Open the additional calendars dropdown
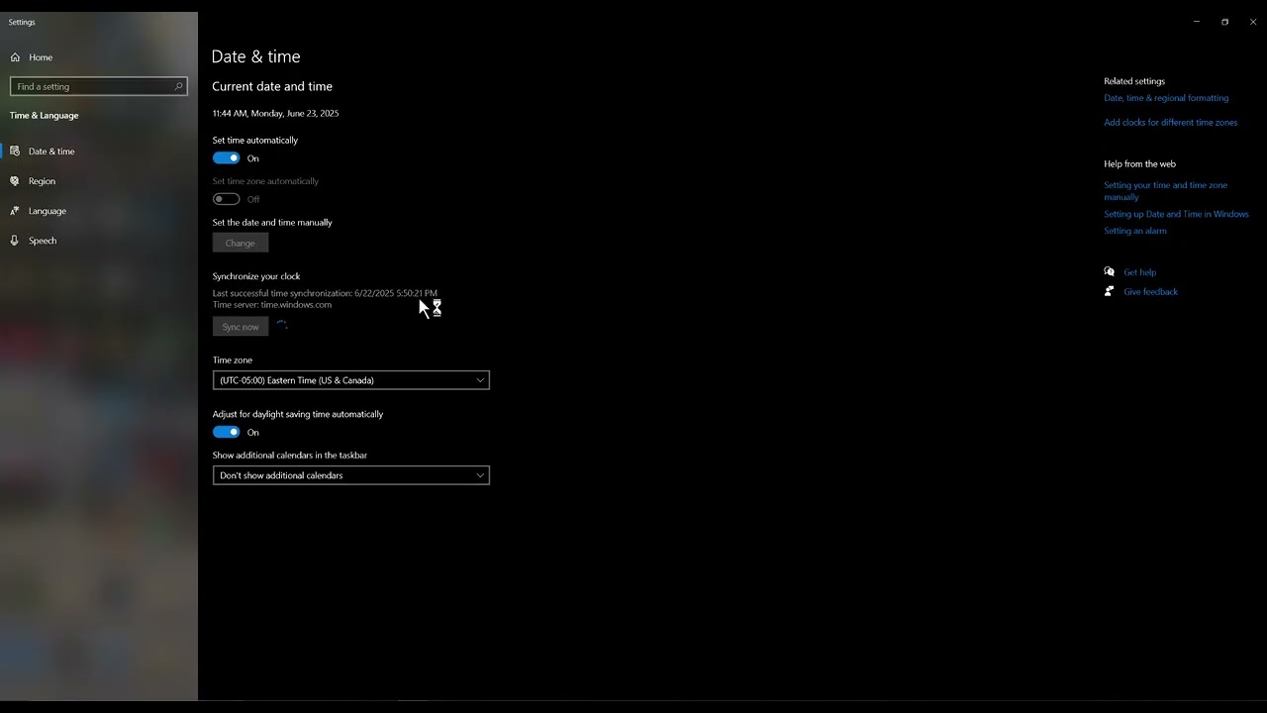 click(x=351, y=475)
